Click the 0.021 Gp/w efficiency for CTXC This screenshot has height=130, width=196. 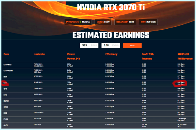pos(110,107)
